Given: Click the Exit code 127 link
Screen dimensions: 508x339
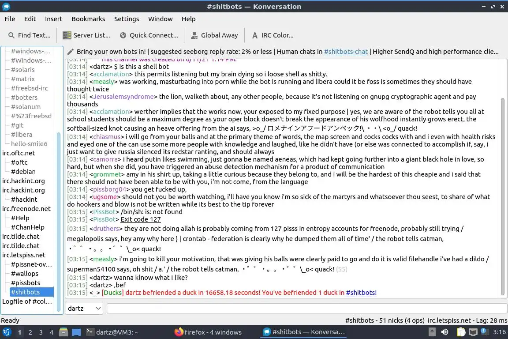Looking at the screenshot, I should point(141,219).
